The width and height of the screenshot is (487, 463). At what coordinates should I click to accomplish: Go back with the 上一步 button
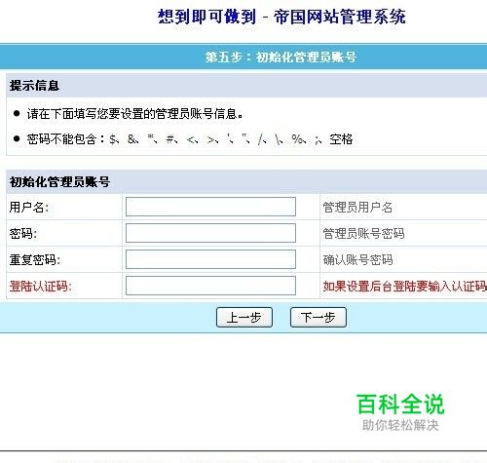244,317
